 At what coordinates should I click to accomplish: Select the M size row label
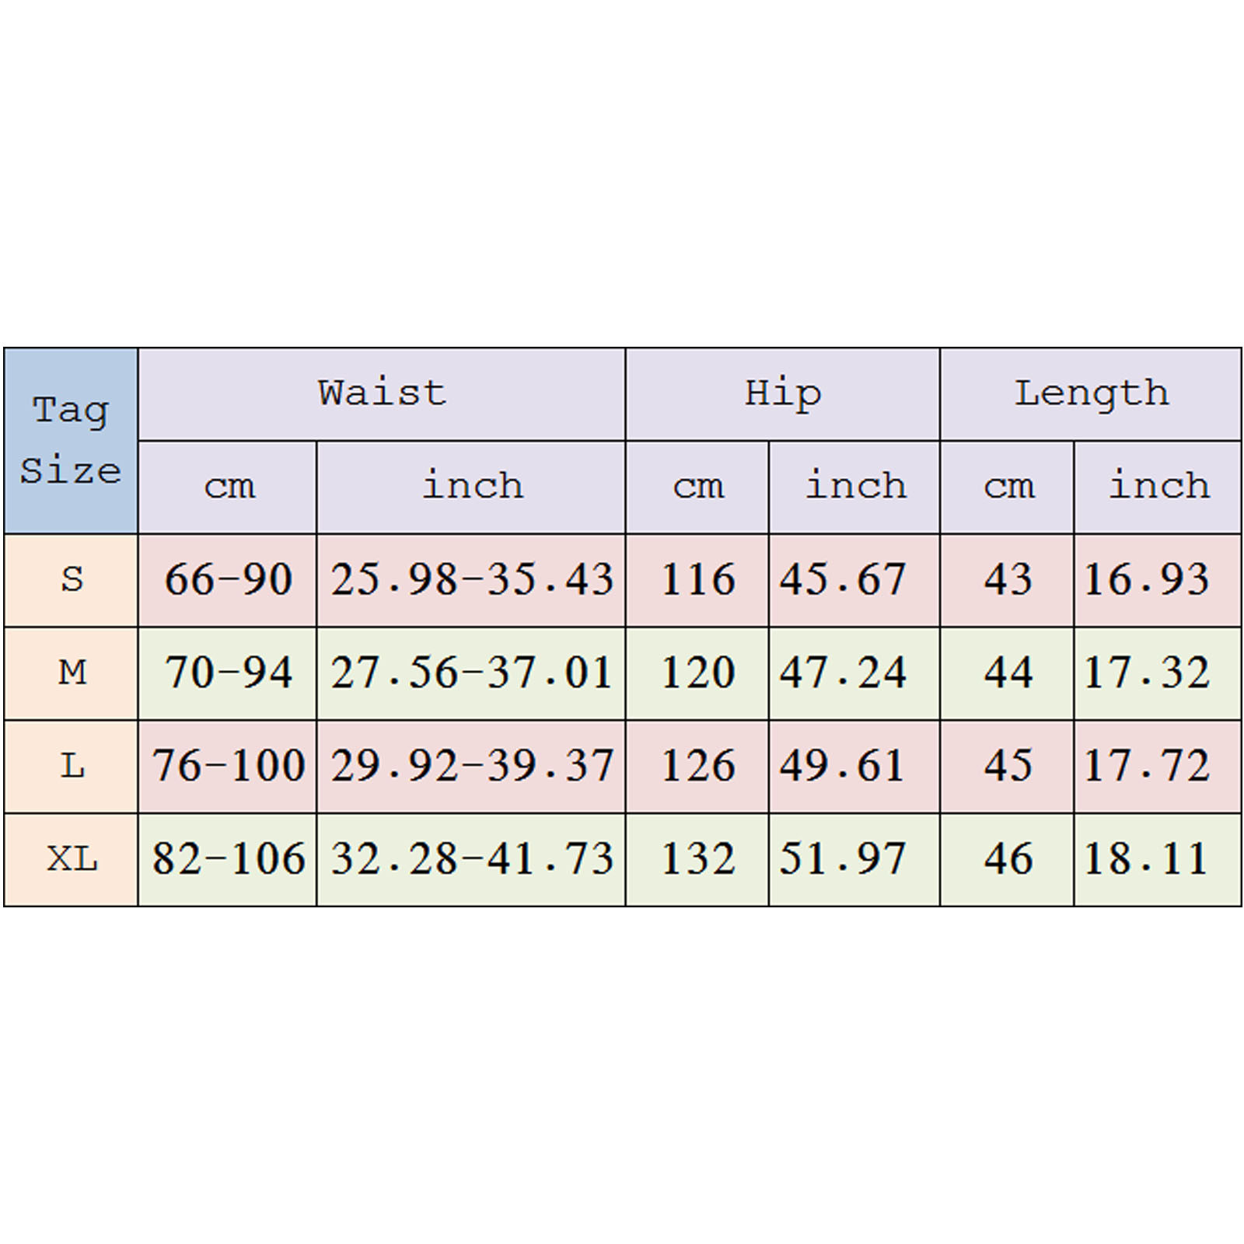point(72,673)
